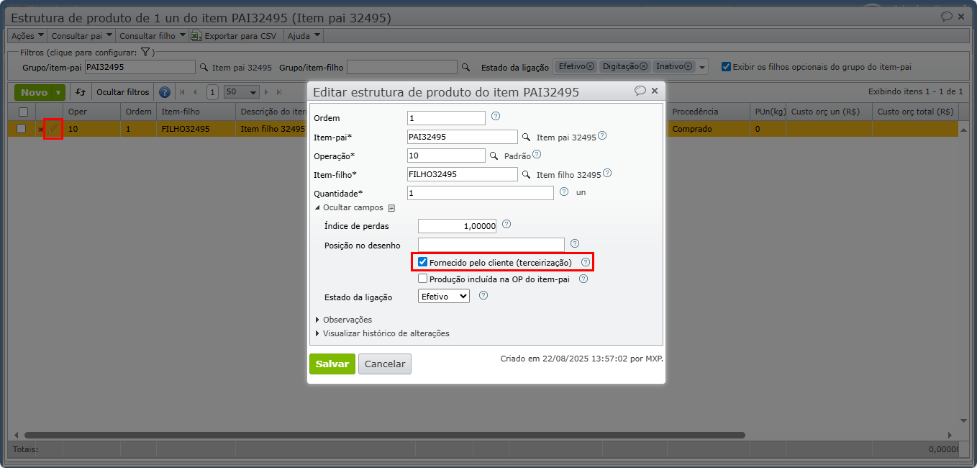Open filter configuration funnel icon

(x=145, y=53)
